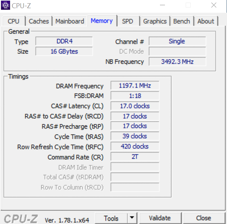Close the window with the X icon
Image resolution: width=227 pixels, height=224 pixels.
pos(214,5)
